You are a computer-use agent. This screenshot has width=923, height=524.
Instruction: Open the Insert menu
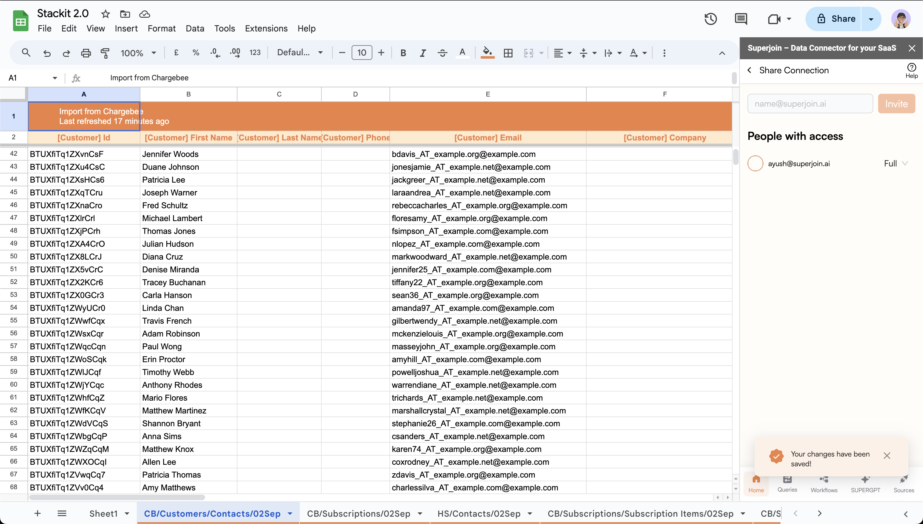(x=126, y=28)
